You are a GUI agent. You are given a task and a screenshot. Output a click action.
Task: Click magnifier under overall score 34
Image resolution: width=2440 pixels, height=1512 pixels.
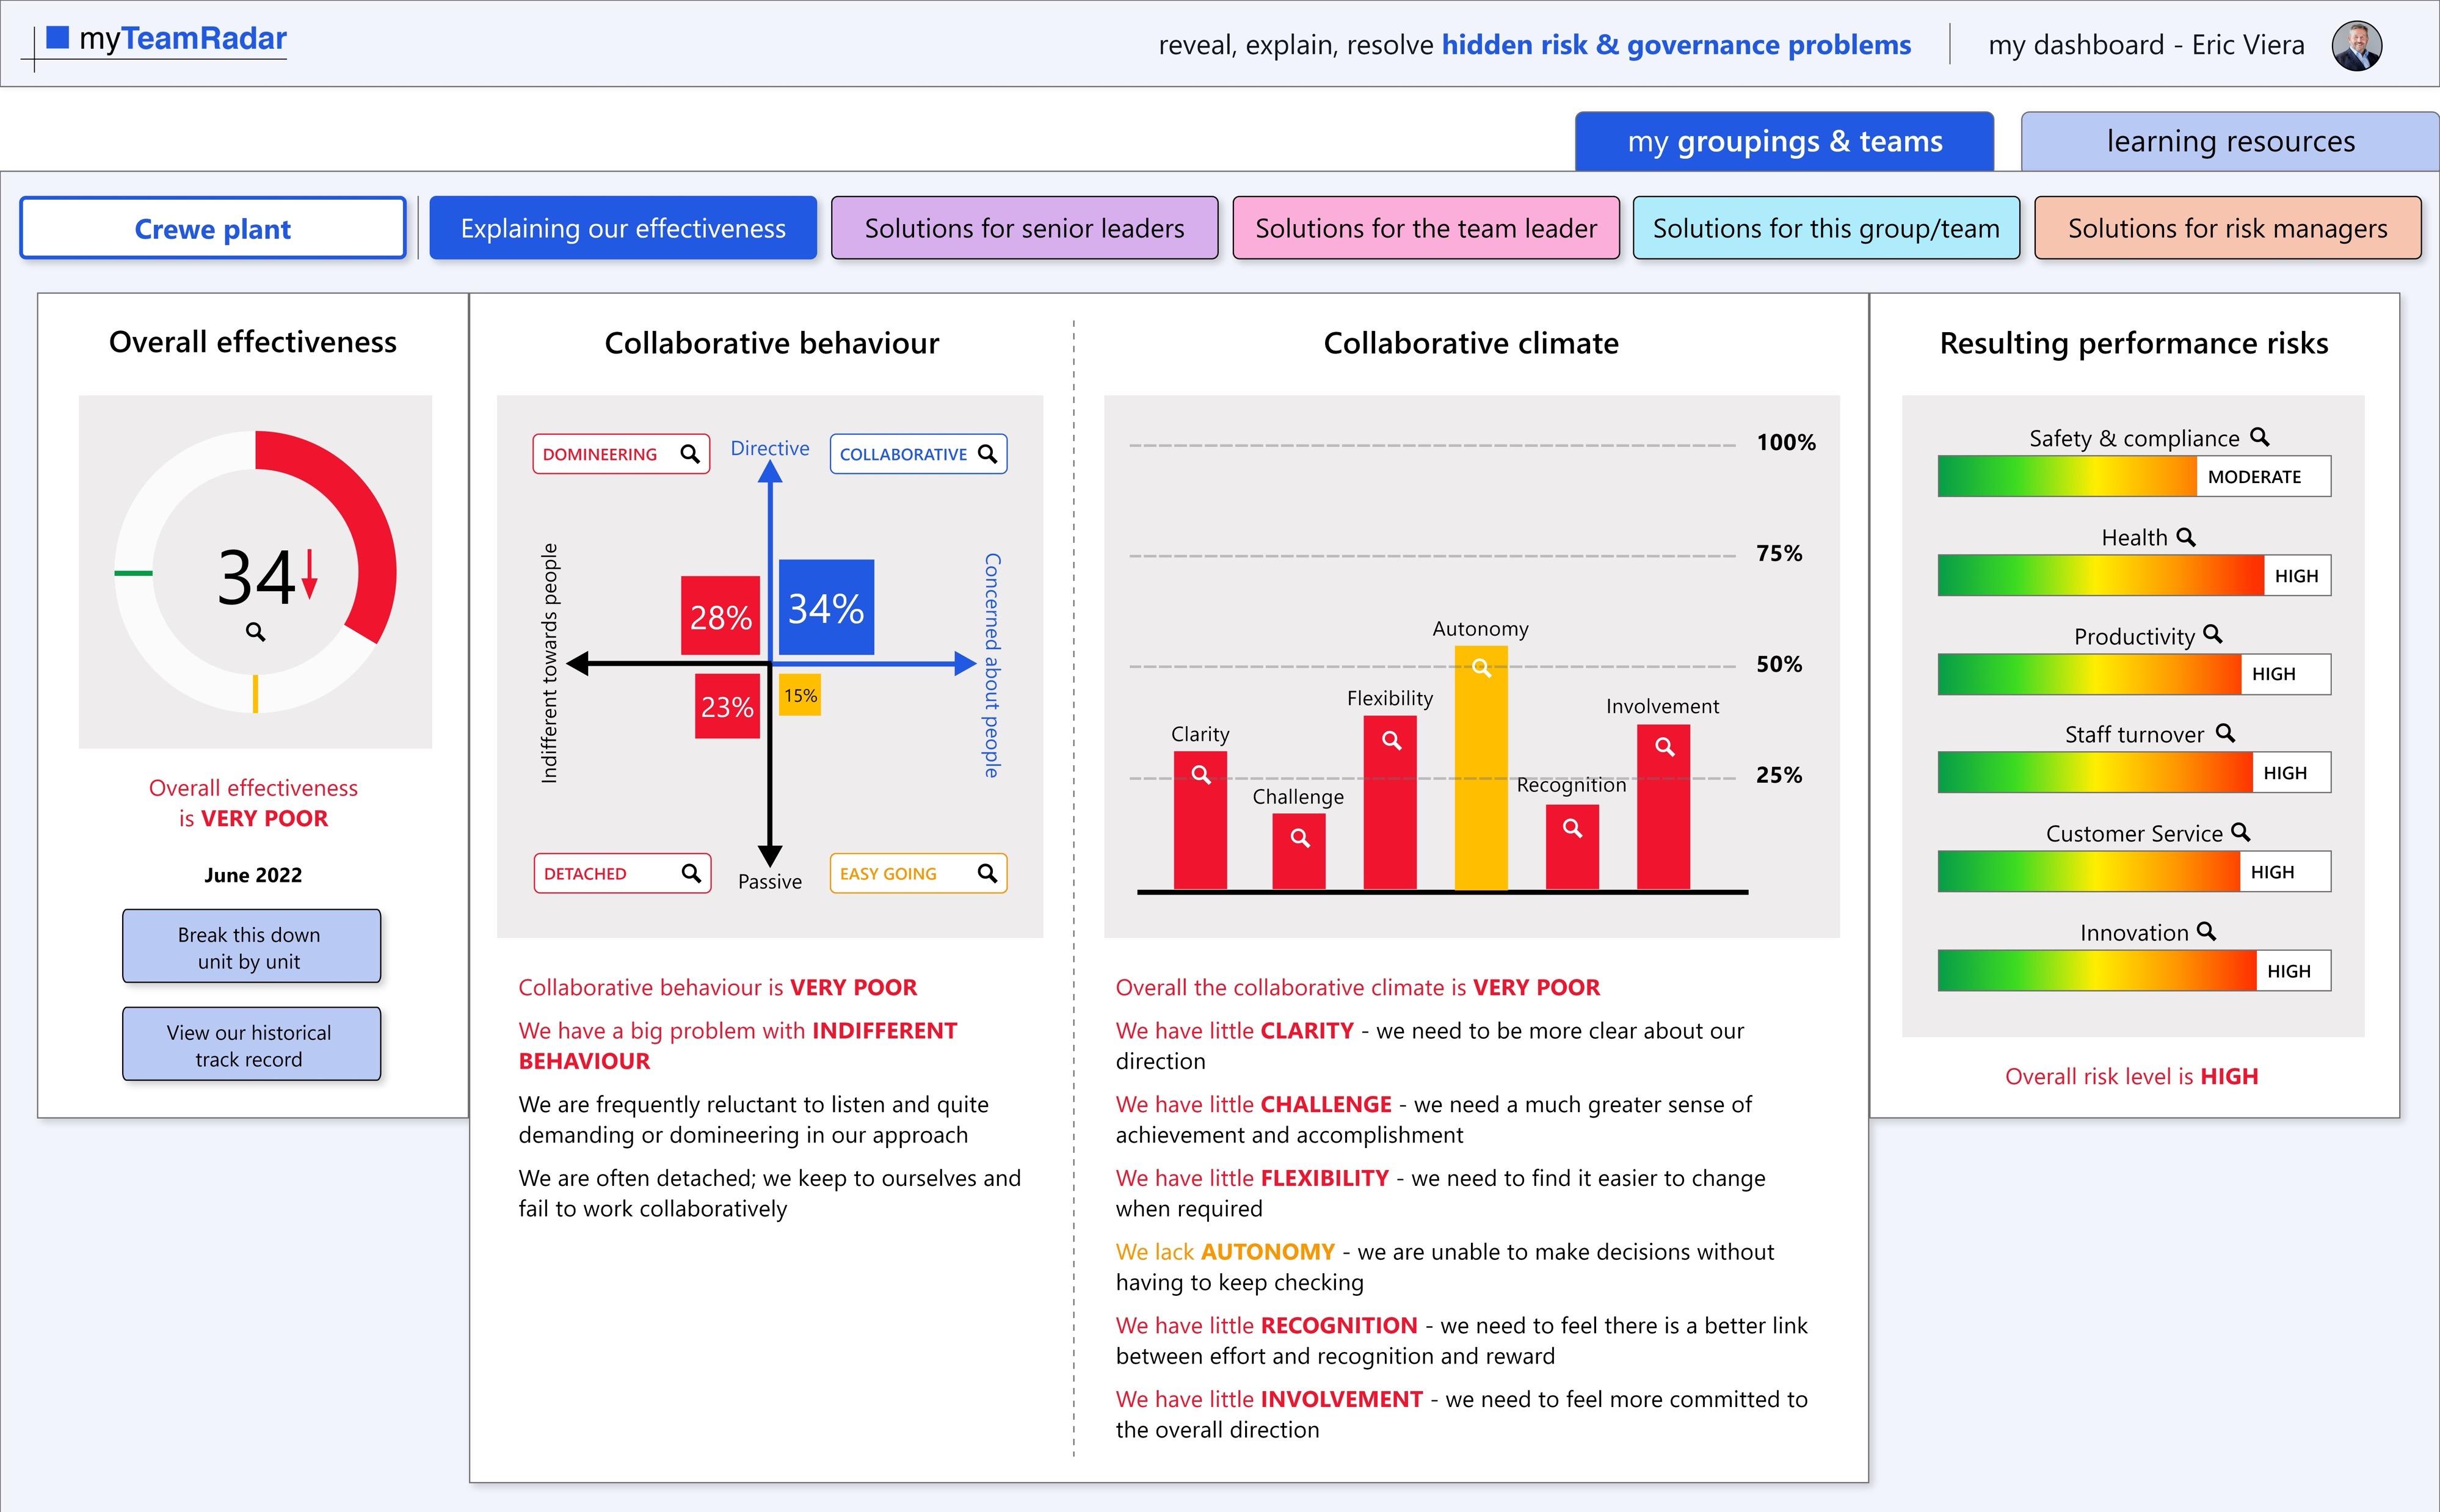pyautogui.click(x=256, y=632)
